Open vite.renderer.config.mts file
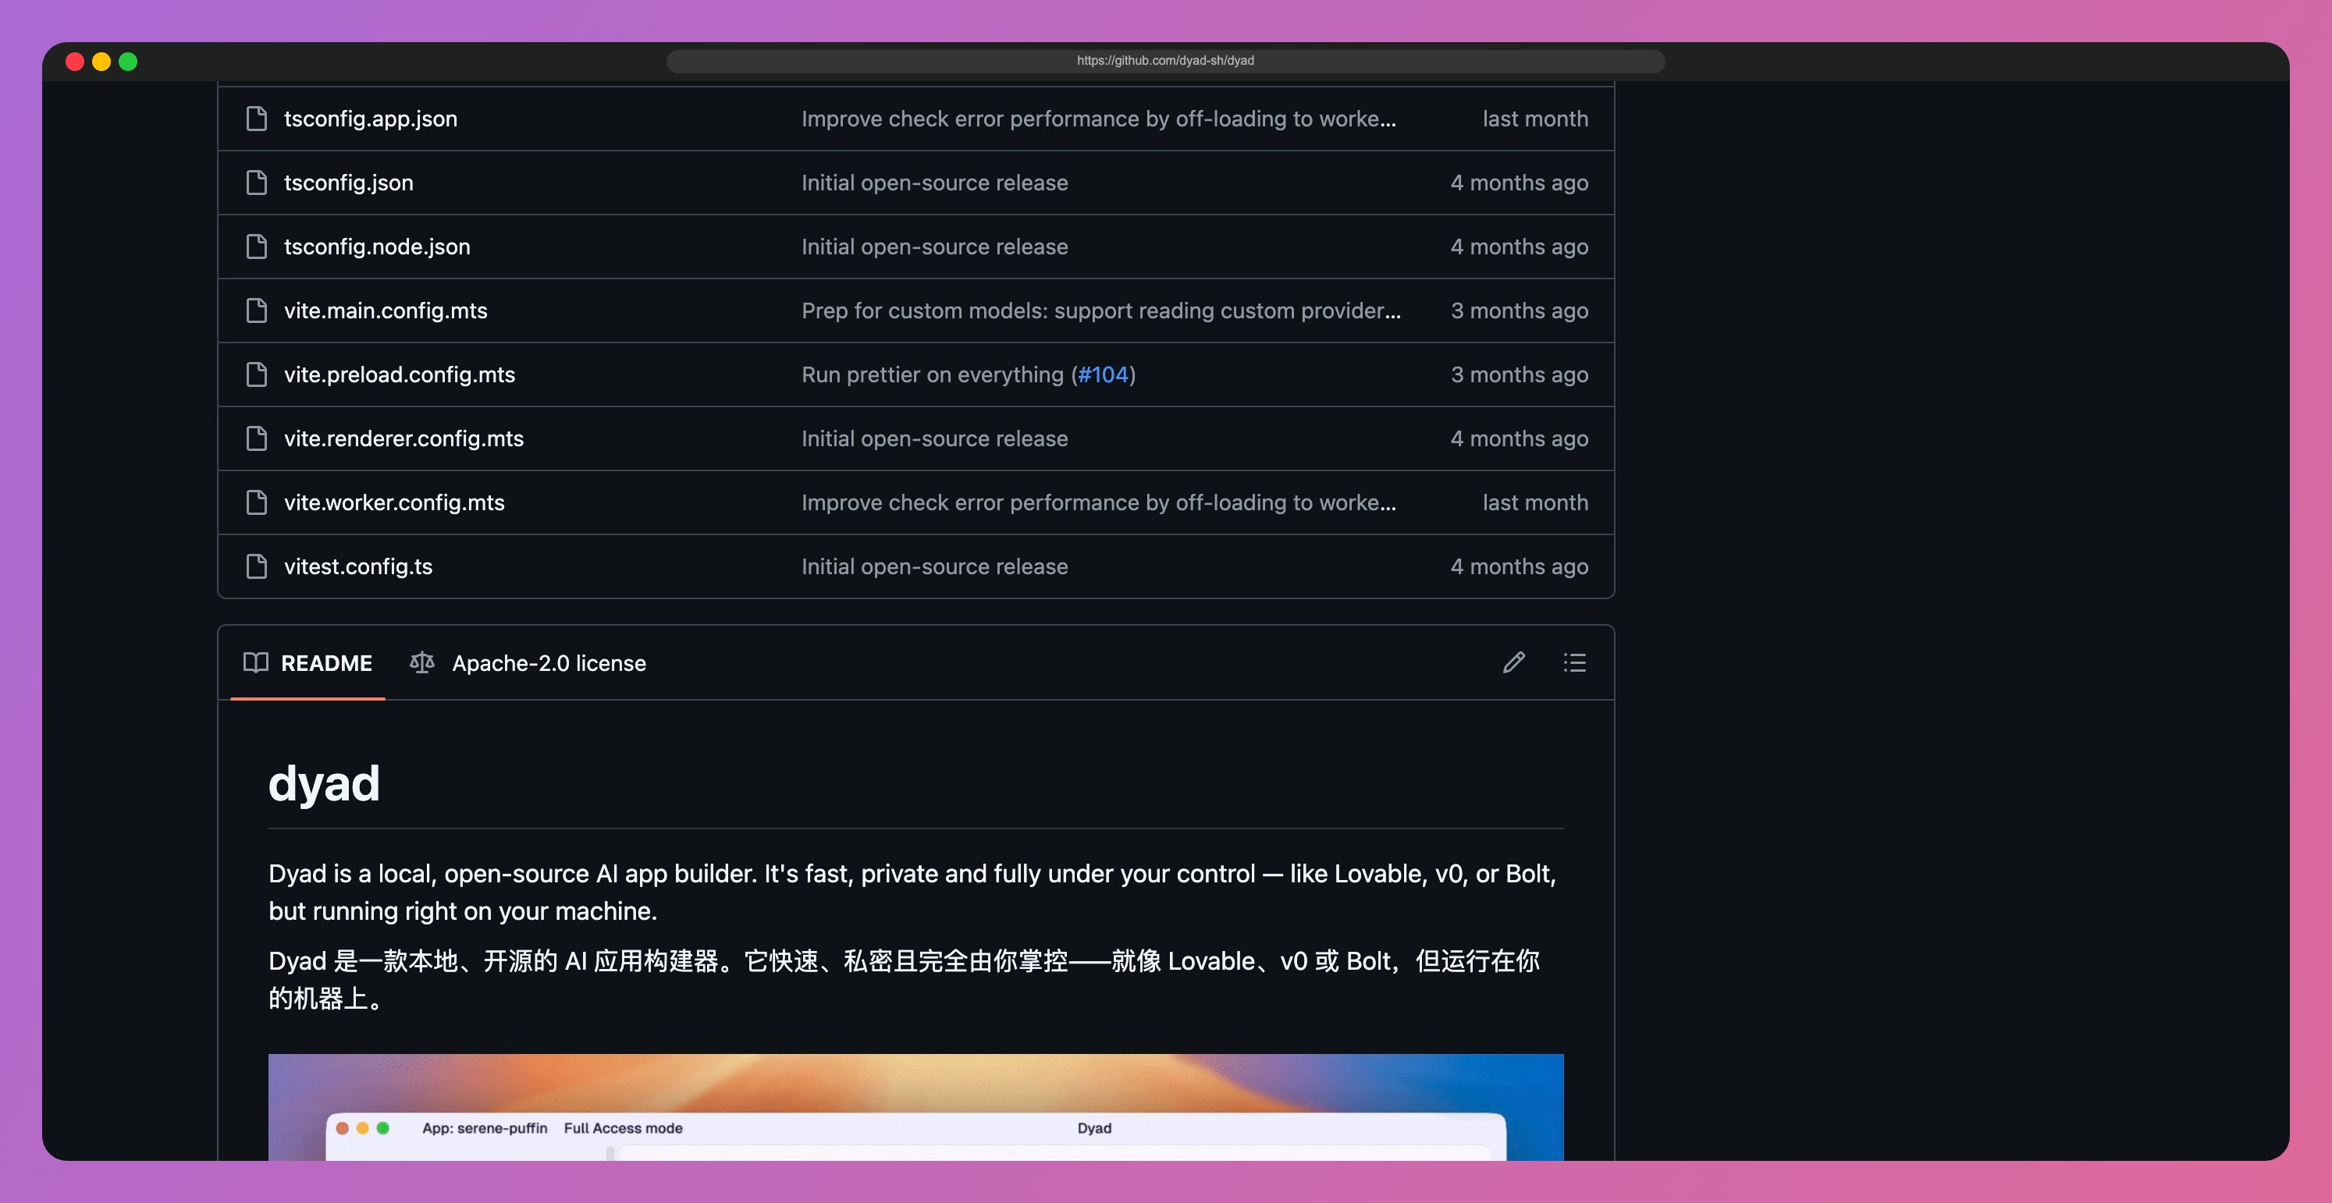 (403, 438)
